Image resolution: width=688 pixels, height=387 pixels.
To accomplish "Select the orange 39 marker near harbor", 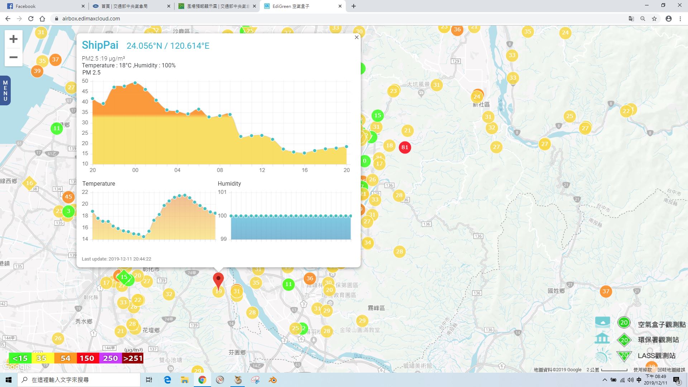I will (x=37, y=71).
